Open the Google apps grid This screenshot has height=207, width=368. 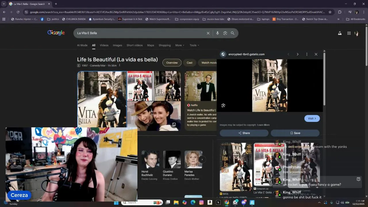click(349, 33)
